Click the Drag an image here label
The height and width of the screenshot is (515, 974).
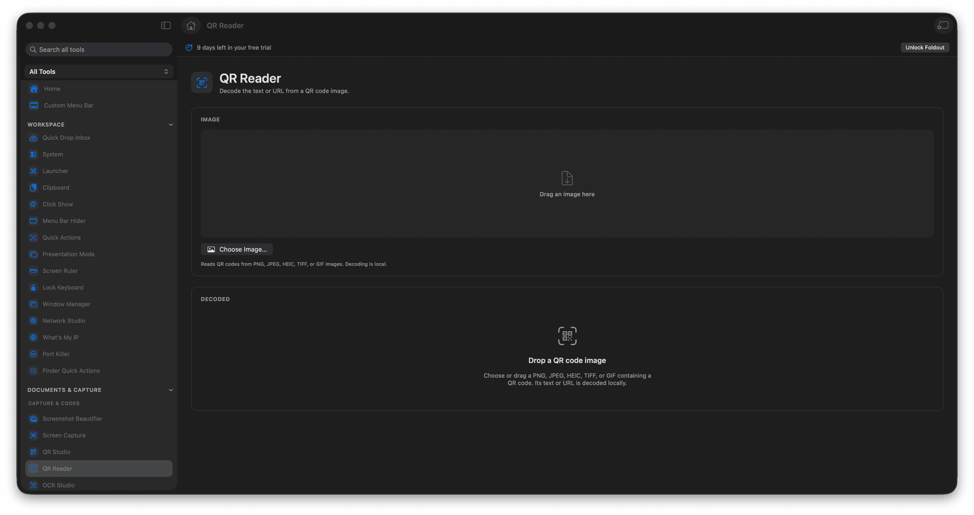[567, 194]
